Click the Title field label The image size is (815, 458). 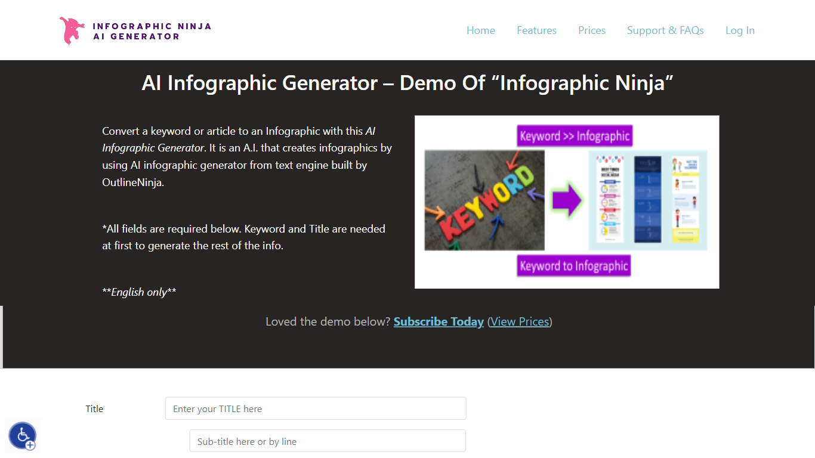click(x=94, y=409)
